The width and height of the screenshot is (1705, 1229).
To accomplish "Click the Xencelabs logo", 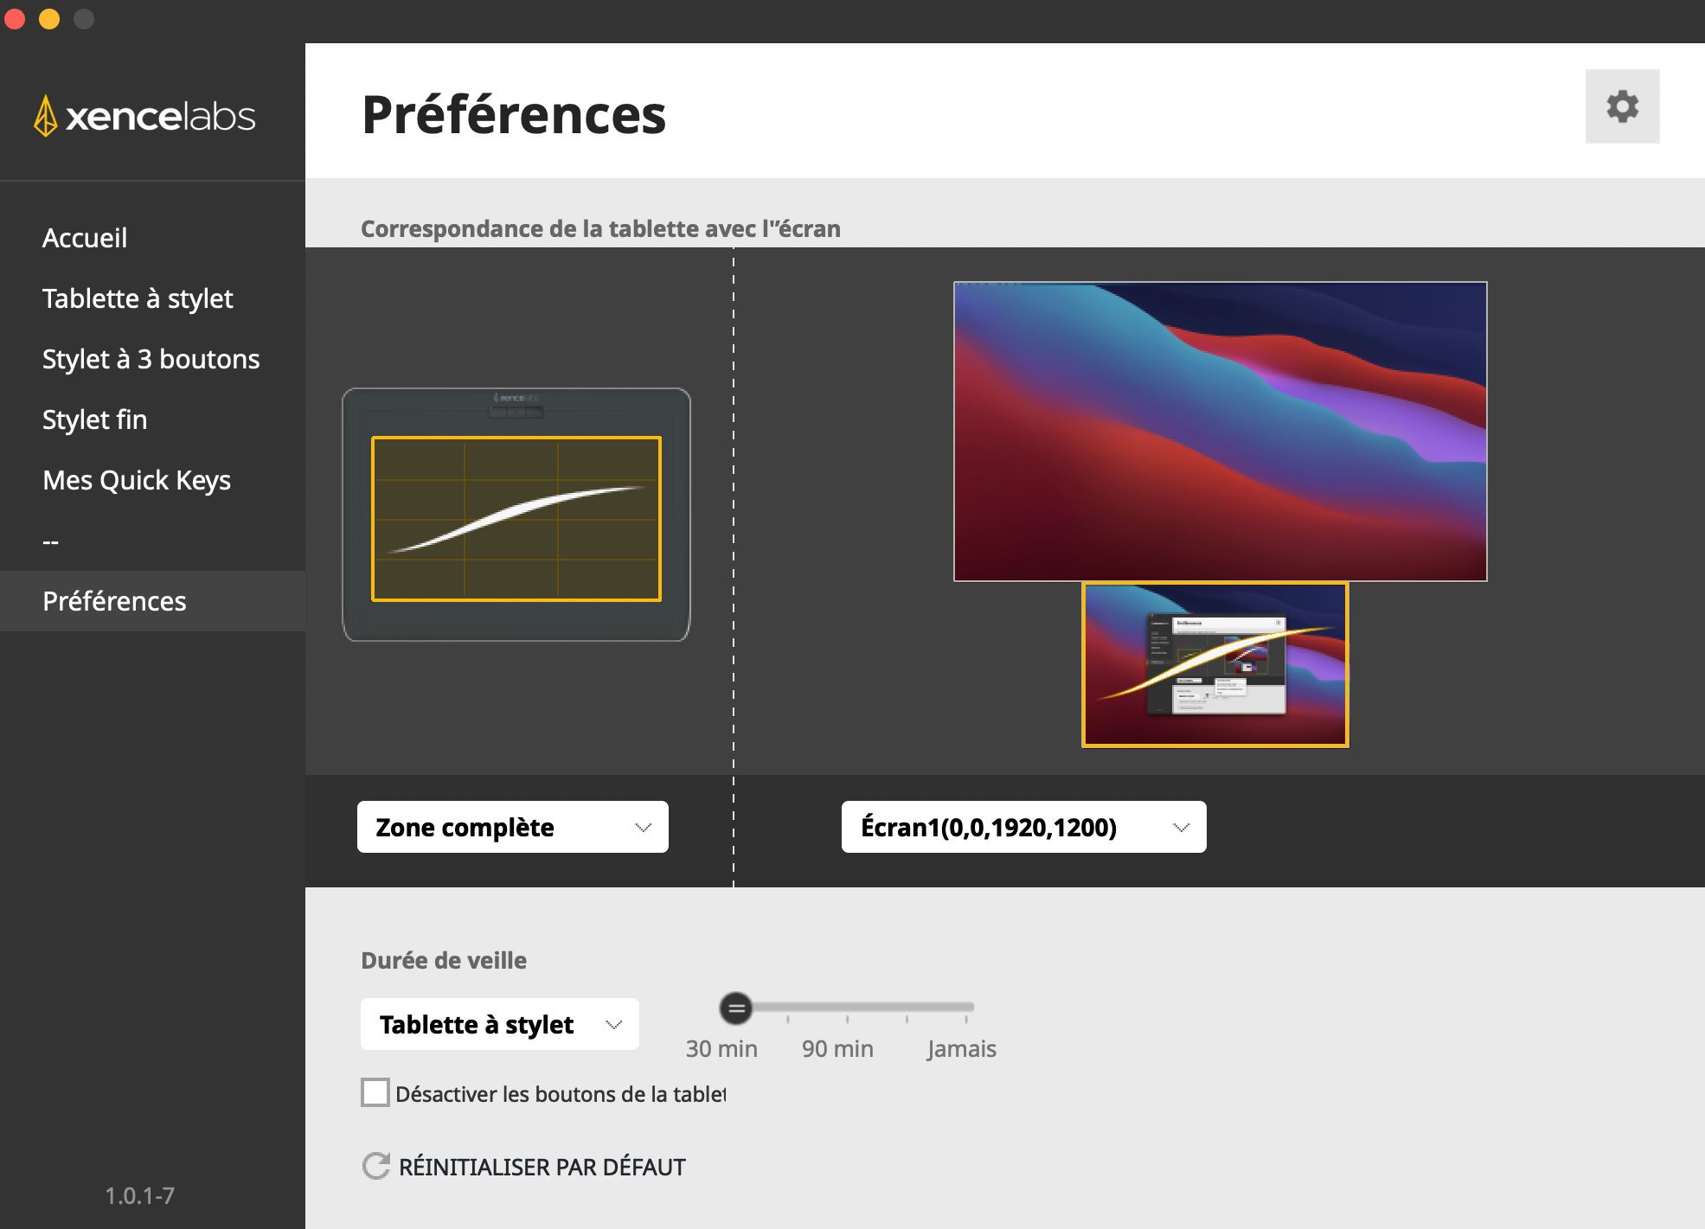I will coord(144,116).
